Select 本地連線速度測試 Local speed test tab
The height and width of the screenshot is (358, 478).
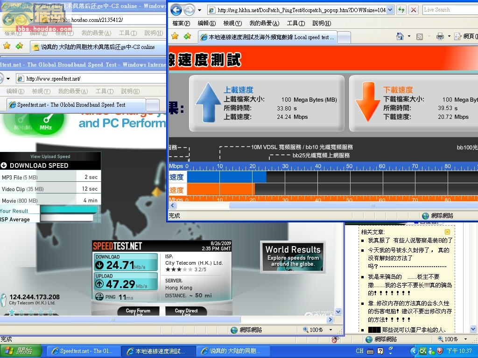click(x=267, y=37)
